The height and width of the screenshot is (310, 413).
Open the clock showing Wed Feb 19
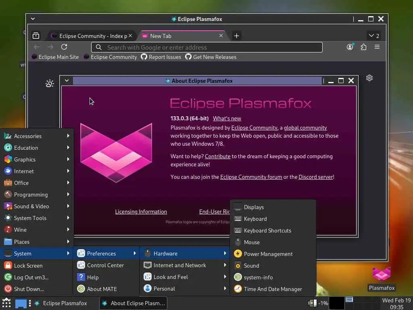[397, 304]
